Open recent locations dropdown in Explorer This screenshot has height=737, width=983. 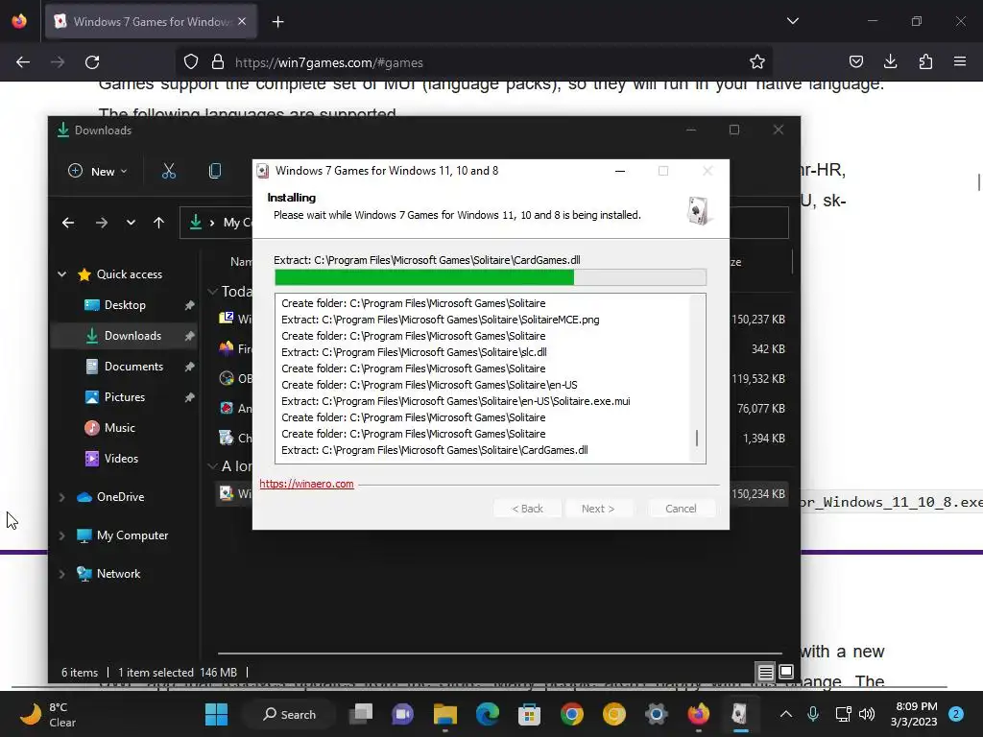[131, 223]
